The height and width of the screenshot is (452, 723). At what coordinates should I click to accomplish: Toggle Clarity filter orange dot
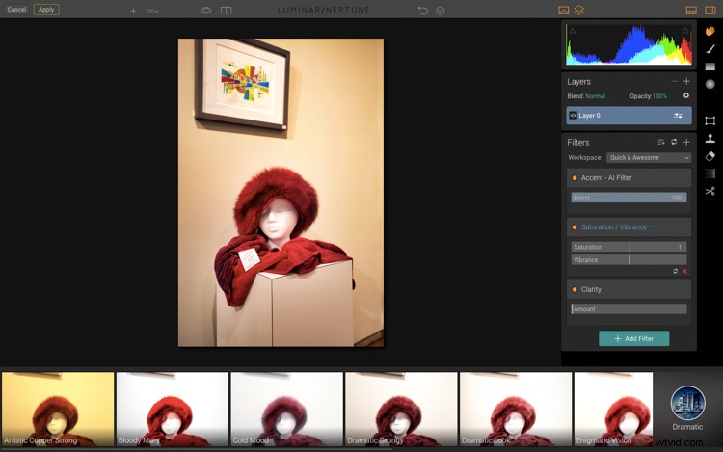pyautogui.click(x=575, y=289)
